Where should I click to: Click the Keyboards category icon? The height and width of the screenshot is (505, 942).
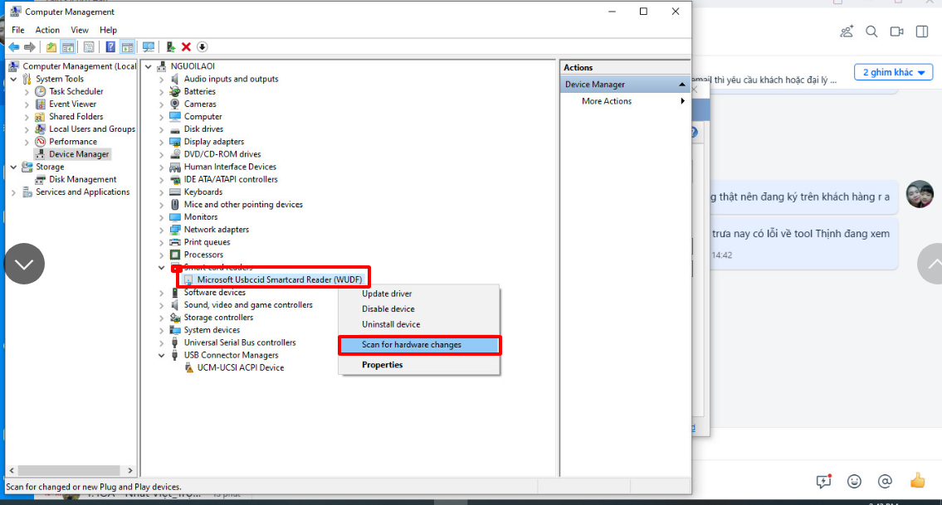pos(175,192)
